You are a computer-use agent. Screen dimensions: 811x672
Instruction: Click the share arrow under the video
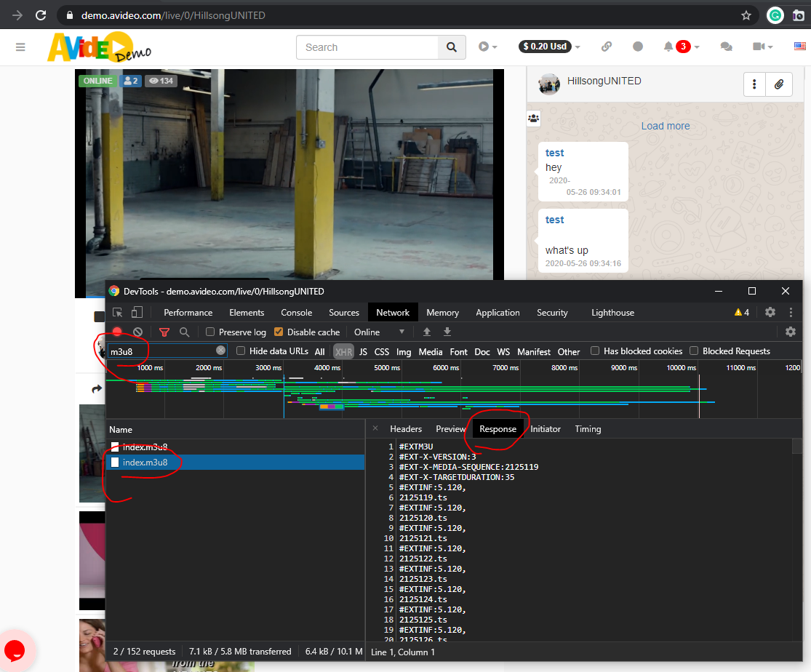pos(97,389)
